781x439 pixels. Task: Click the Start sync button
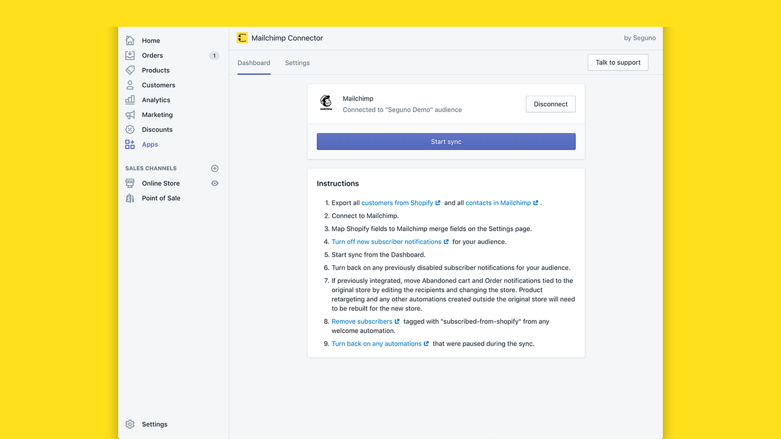pos(446,141)
